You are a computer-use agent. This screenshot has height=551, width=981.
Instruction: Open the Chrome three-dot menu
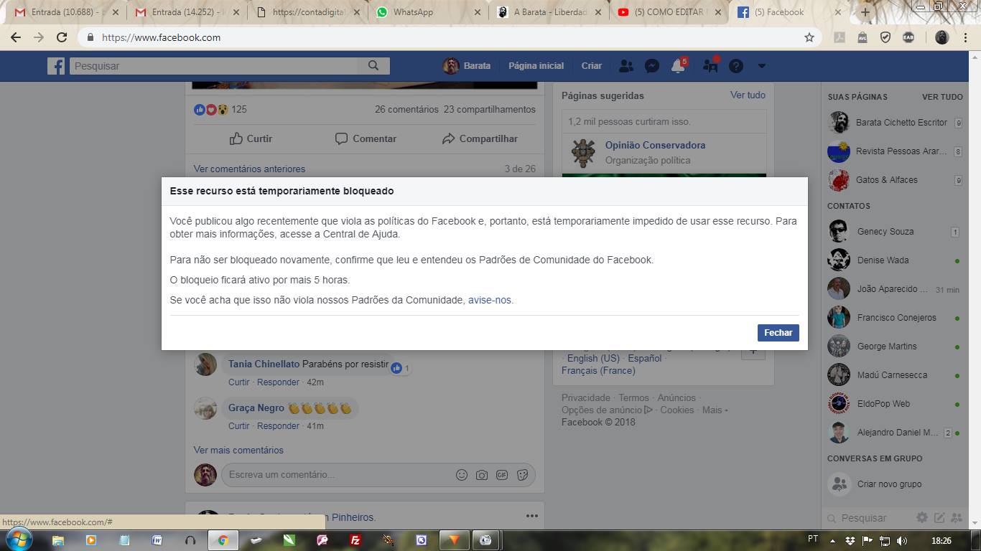(967, 37)
